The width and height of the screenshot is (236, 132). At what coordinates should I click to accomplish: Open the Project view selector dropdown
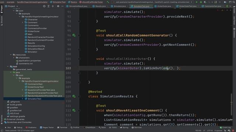click(x=11, y=6)
